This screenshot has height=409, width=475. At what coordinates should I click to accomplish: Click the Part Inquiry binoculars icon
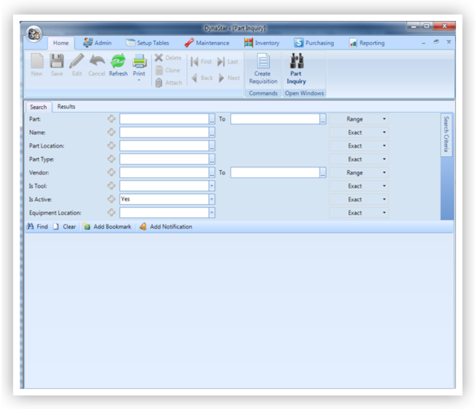tap(296, 62)
